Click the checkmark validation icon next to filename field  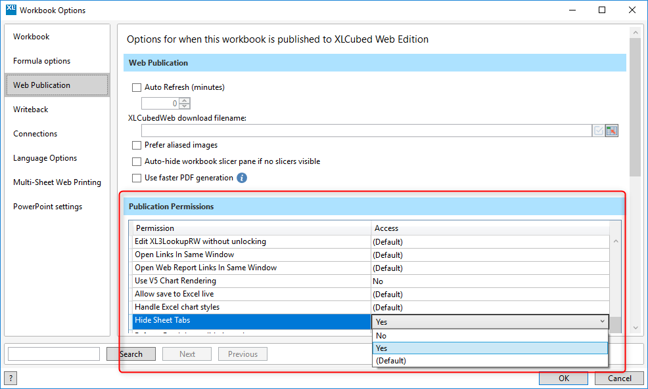597,130
